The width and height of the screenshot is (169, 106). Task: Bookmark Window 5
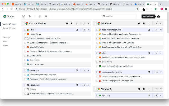144,89
